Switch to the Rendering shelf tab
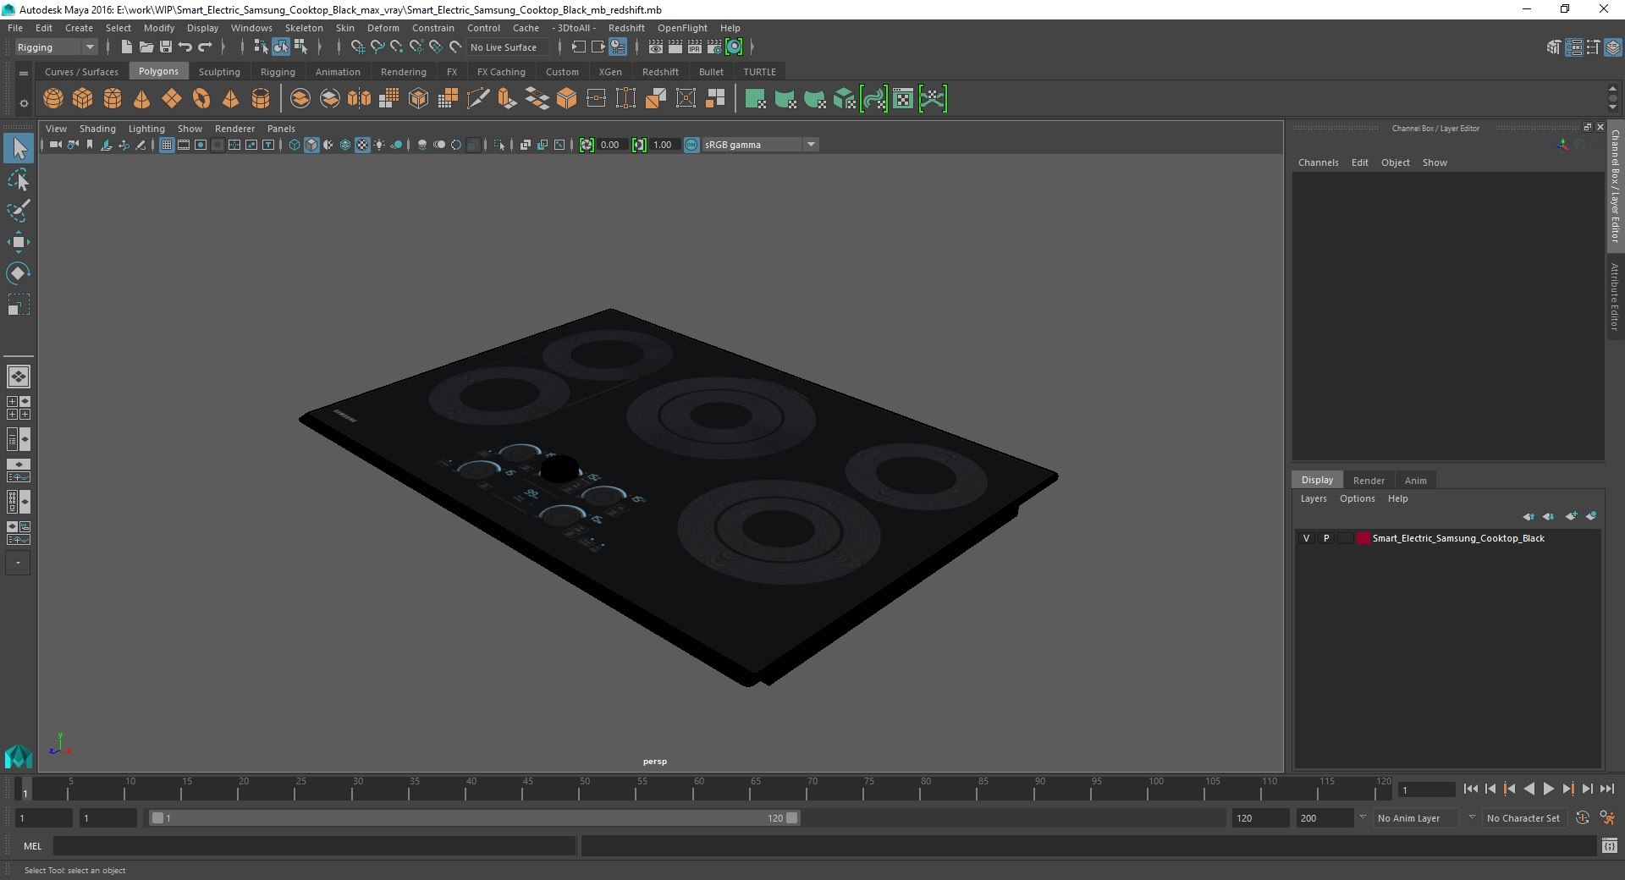Image resolution: width=1625 pixels, height=880 pixels. click(x=404, y=72)
